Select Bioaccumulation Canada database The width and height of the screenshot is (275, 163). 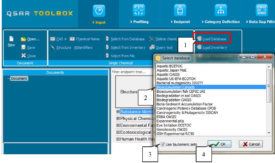(x=211, y=87)
